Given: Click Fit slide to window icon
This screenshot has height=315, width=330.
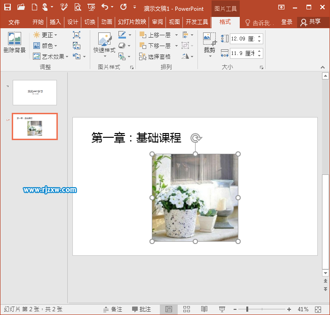Looking at the screenshot, I should pos(318,309).
